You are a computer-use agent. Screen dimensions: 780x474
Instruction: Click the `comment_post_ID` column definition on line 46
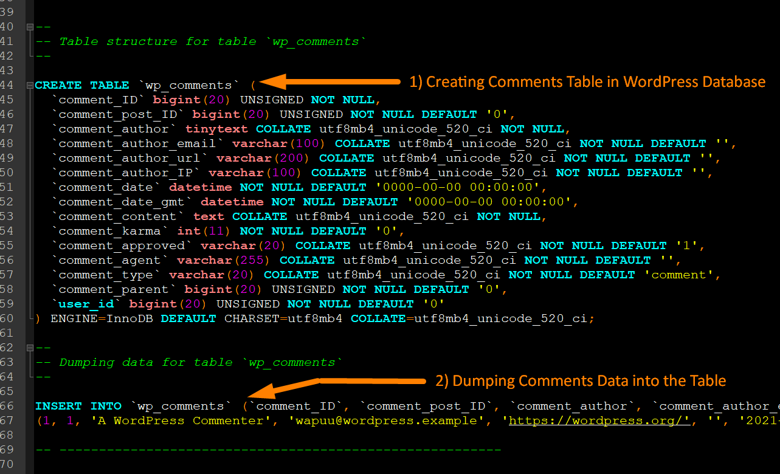click(118, 114)
